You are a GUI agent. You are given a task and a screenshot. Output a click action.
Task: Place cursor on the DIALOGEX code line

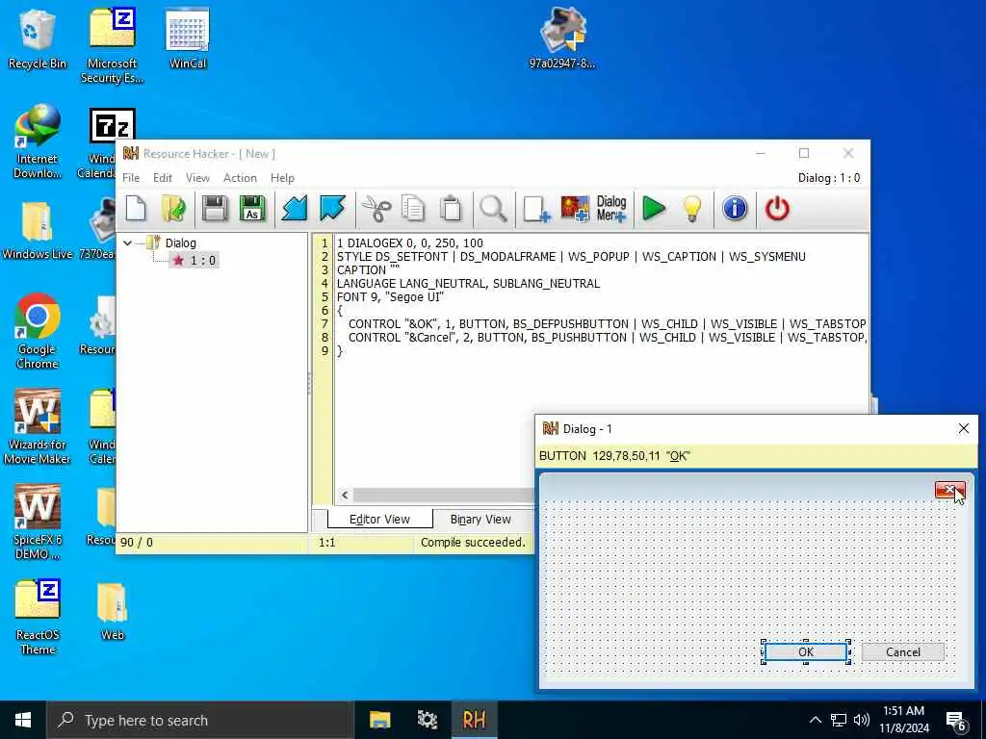[x=410, y=242]
